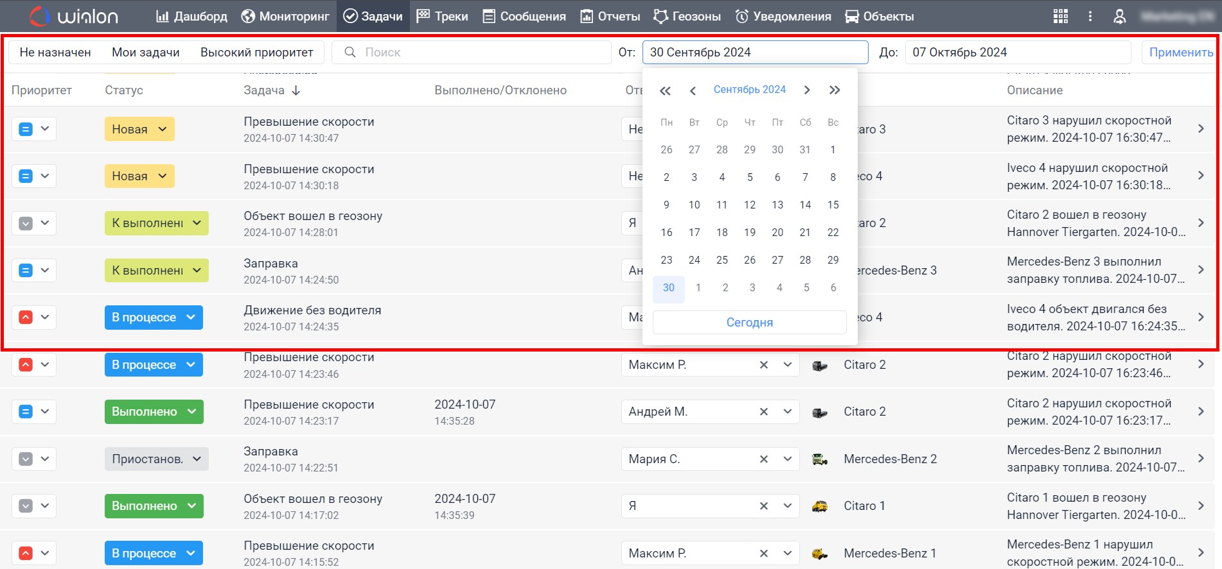Click Описание column header
This screenshot has height=569, width=1222.
[1035, 90]
